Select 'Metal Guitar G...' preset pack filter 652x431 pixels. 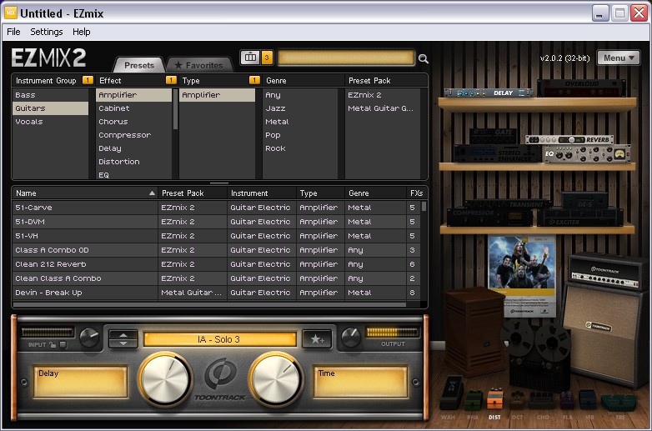[x=383, y=108]
